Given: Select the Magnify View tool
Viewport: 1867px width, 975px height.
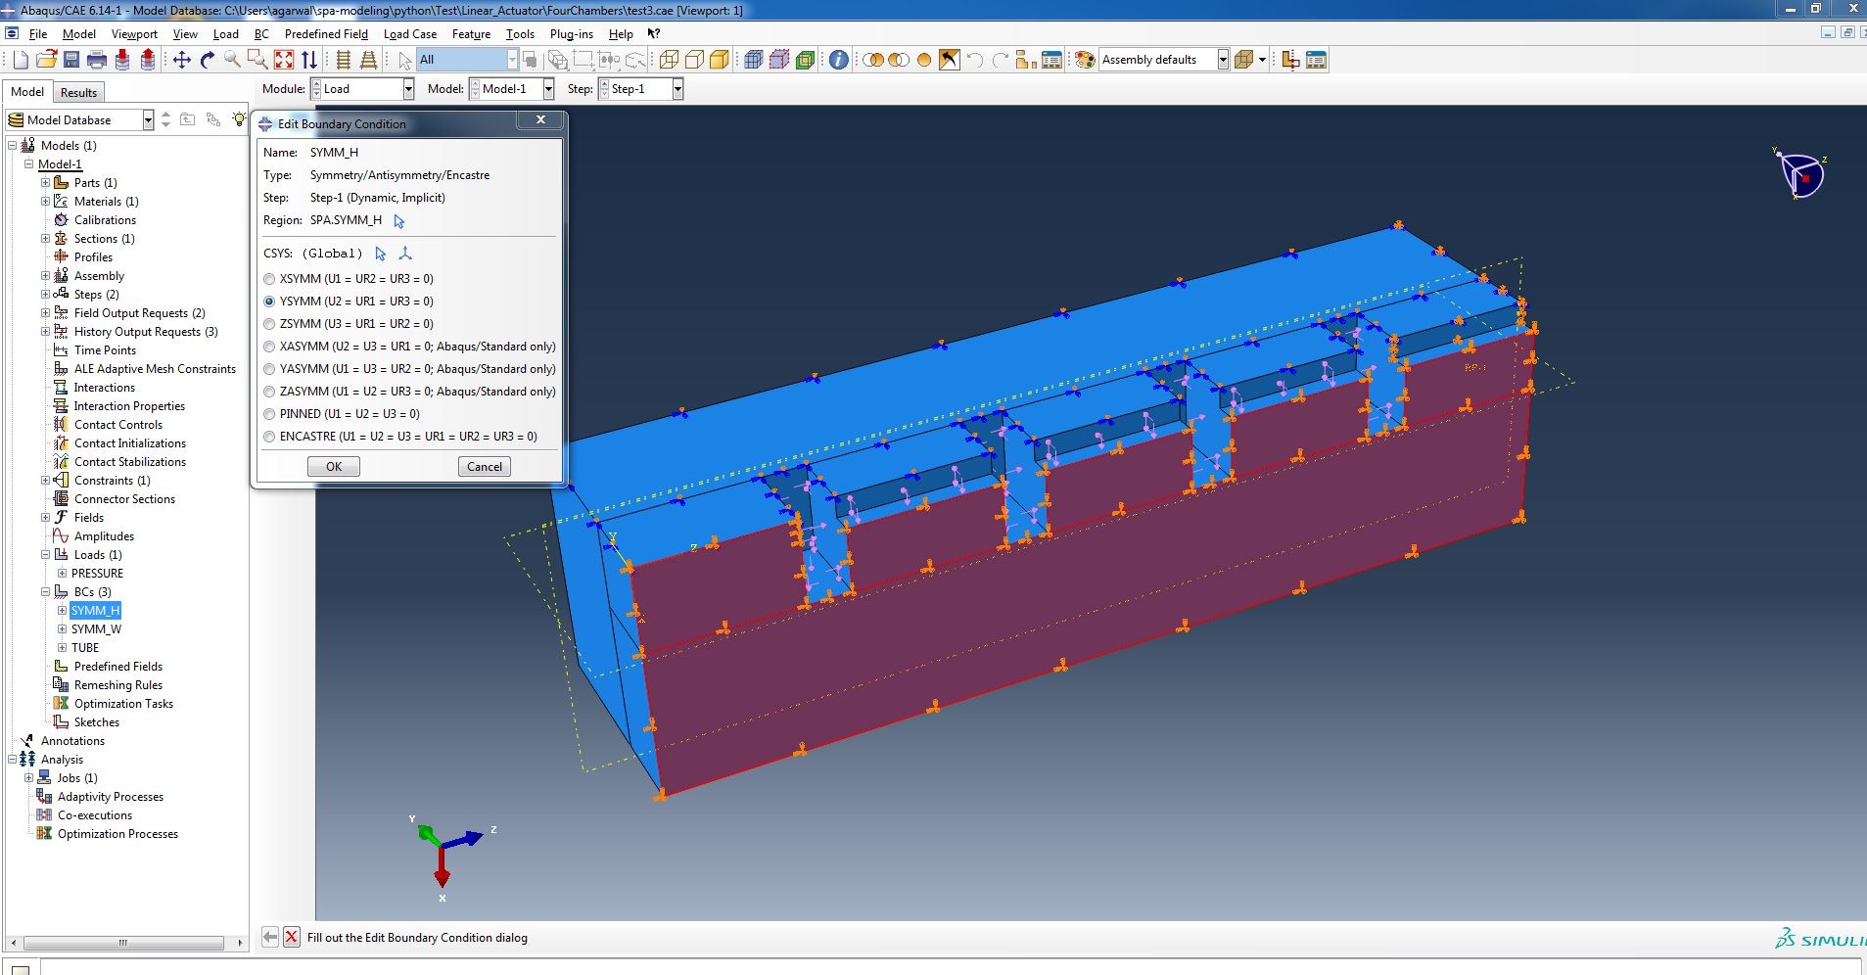Looking at the screenshot, I should [232, 61].
